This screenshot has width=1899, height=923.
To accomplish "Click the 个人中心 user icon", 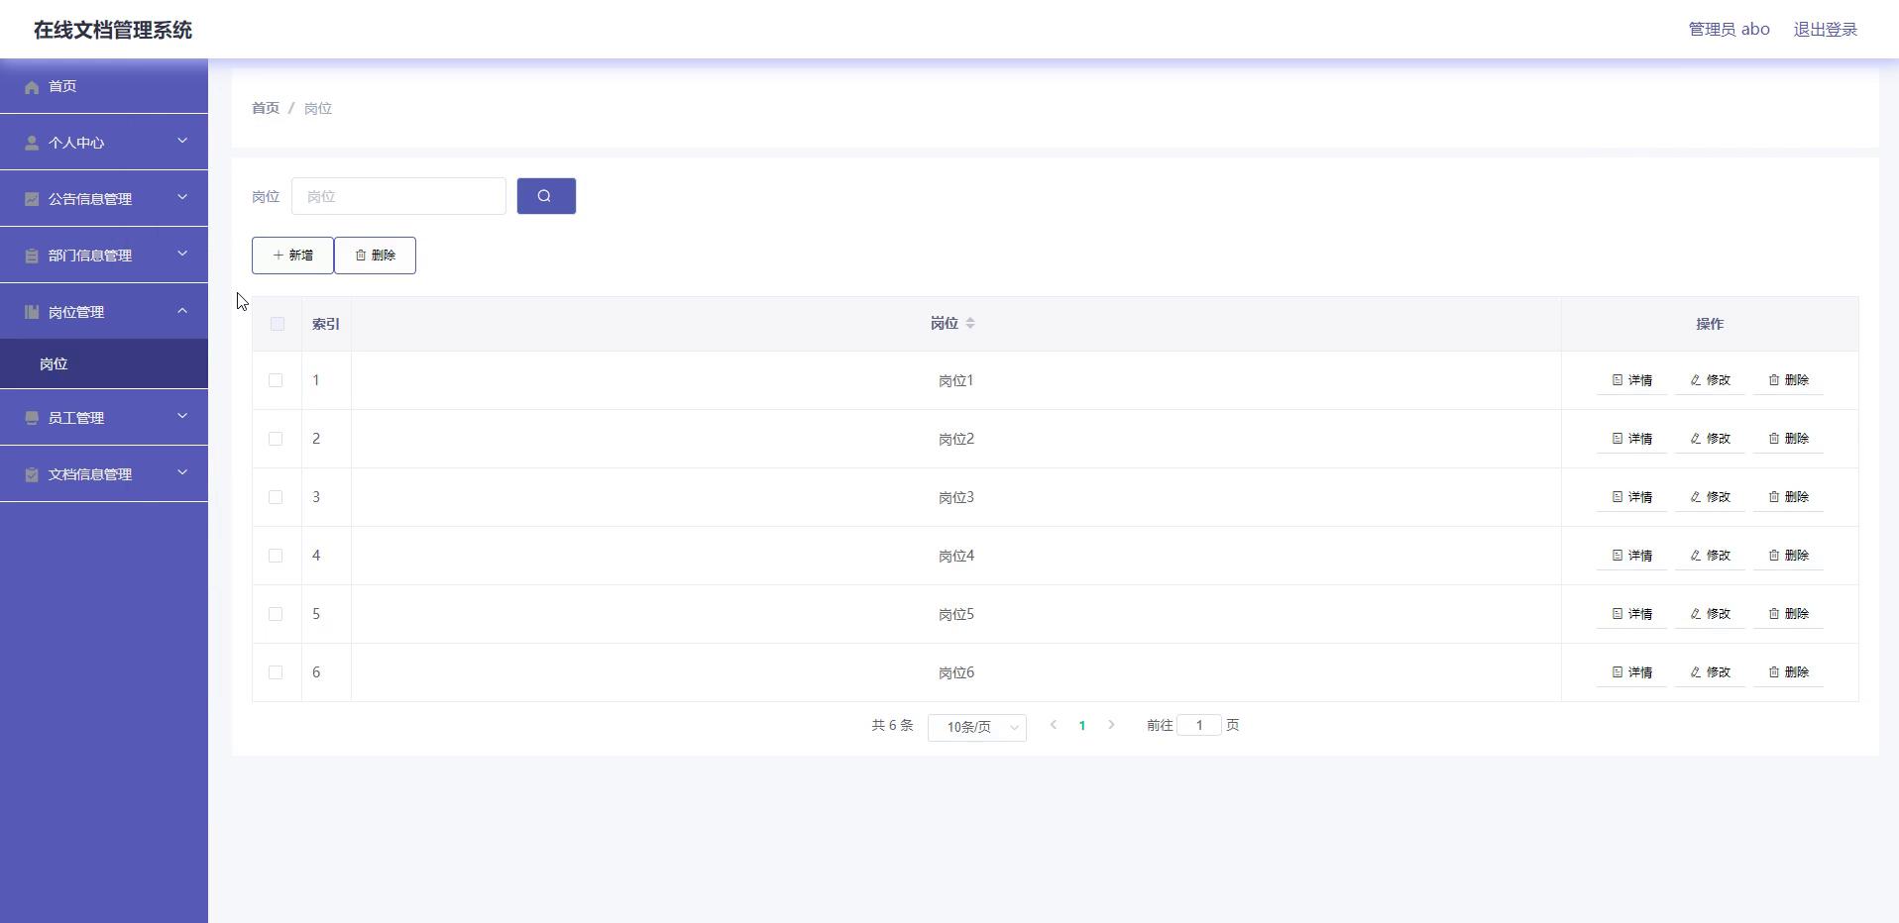I will (32, 144).
